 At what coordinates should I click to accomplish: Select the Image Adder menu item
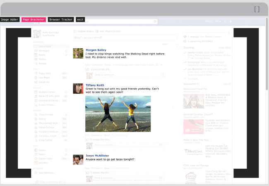(x=10, y=19)
